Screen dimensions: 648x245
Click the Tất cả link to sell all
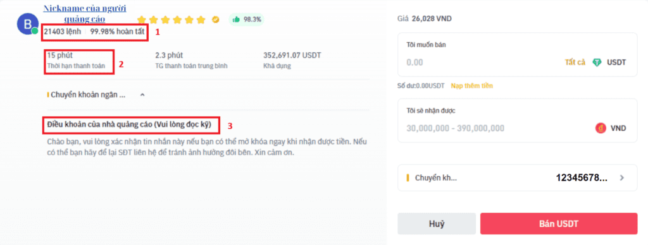(x=575, y=63)
